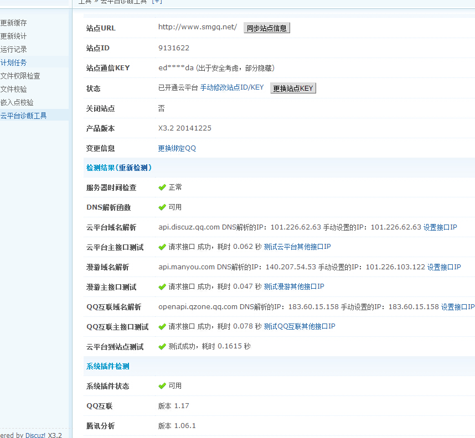Click the 测试QQ互联其他接口IP link

(x=300, y=326)
